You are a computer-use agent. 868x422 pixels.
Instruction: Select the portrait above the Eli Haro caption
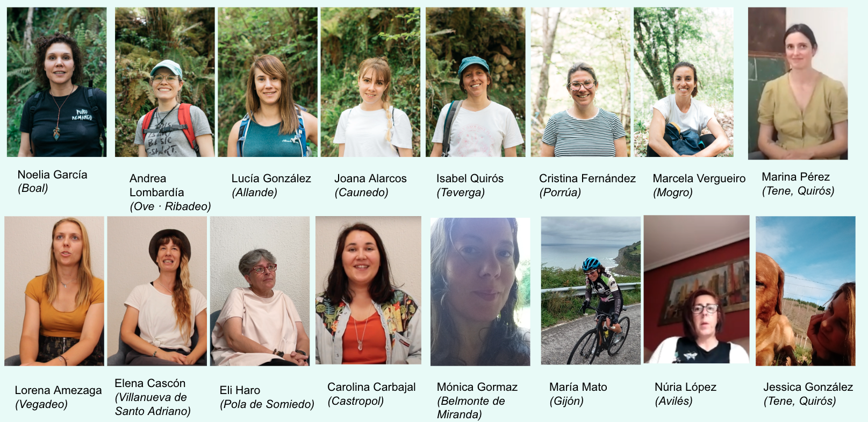260,291
